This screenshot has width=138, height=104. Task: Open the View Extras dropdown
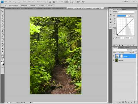click(x=55, y=2)
